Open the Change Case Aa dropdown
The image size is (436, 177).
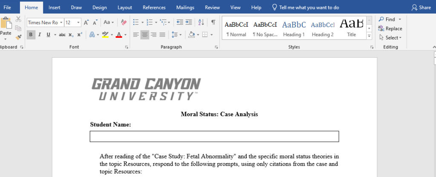coord(109,22)
